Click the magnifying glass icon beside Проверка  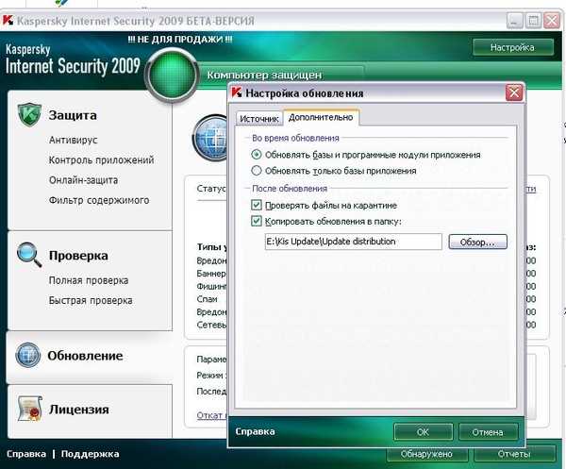pyautogui.click(x=29, y=255)
